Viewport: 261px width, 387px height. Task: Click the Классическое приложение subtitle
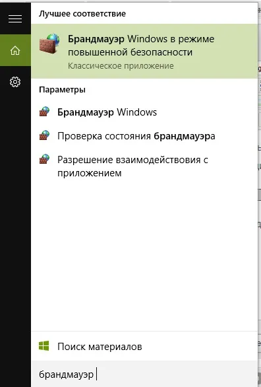[121, 66]
